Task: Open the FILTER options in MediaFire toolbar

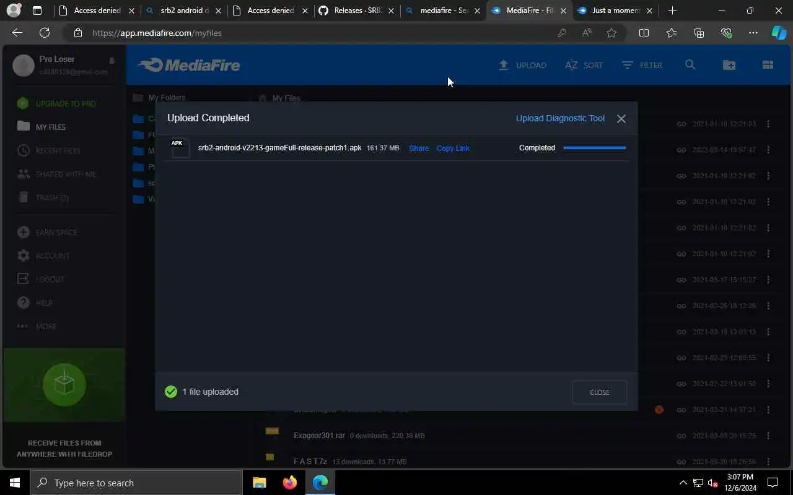Action: click(x=642, y=65)
